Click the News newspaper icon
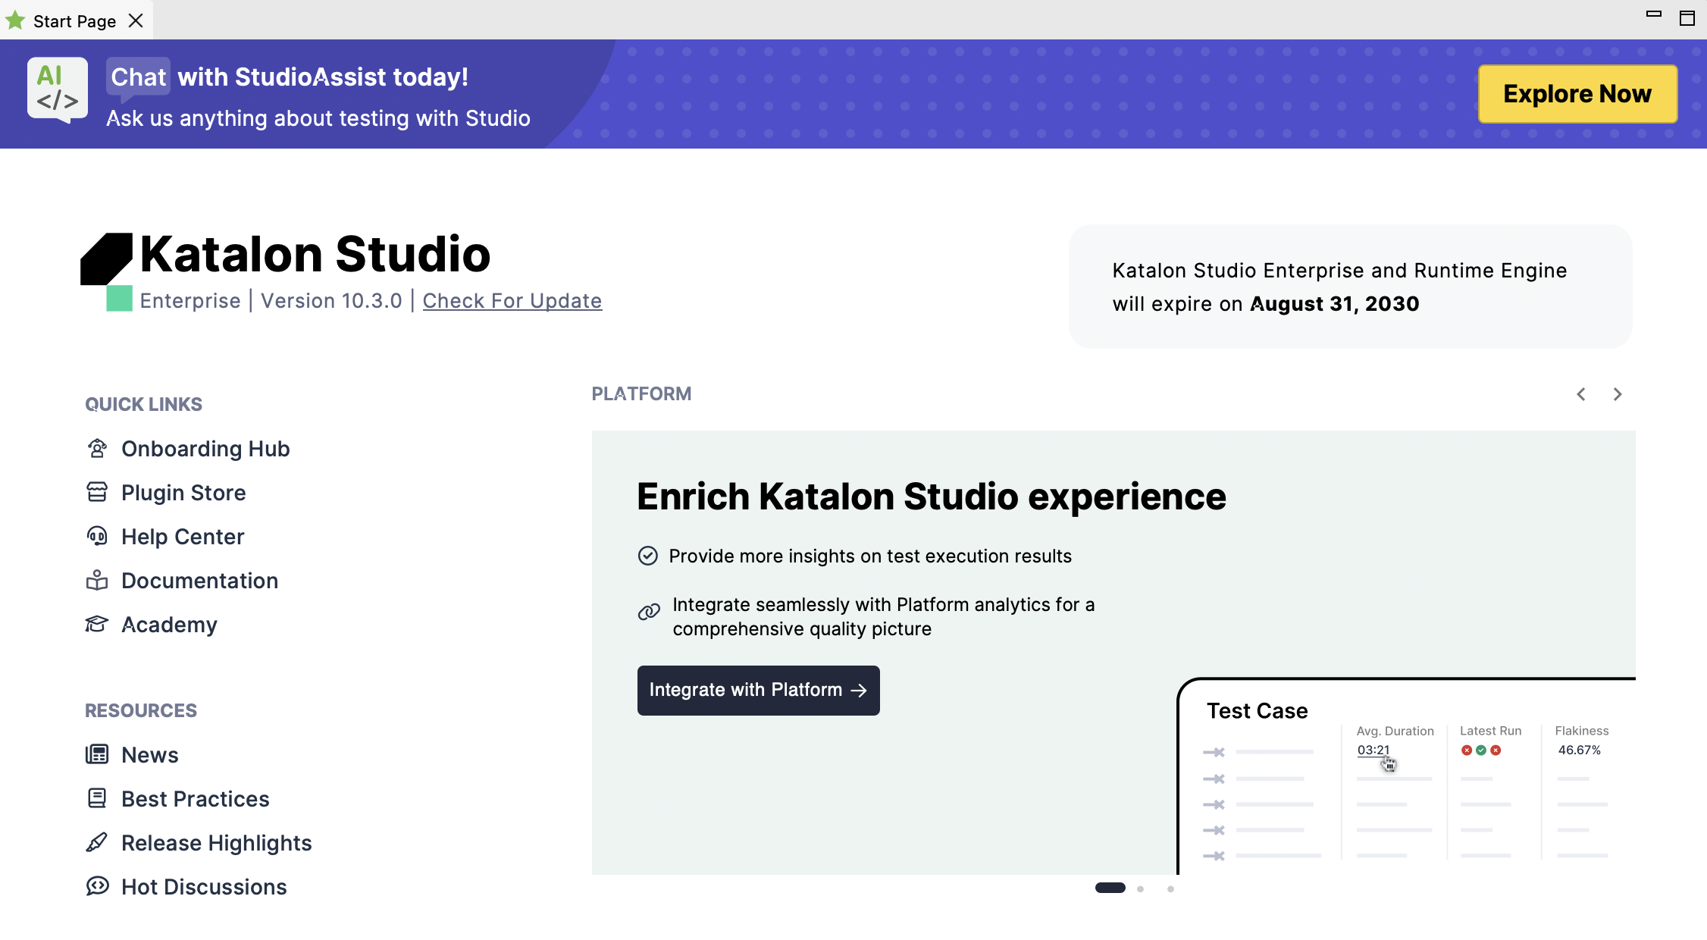 [97, 754]
